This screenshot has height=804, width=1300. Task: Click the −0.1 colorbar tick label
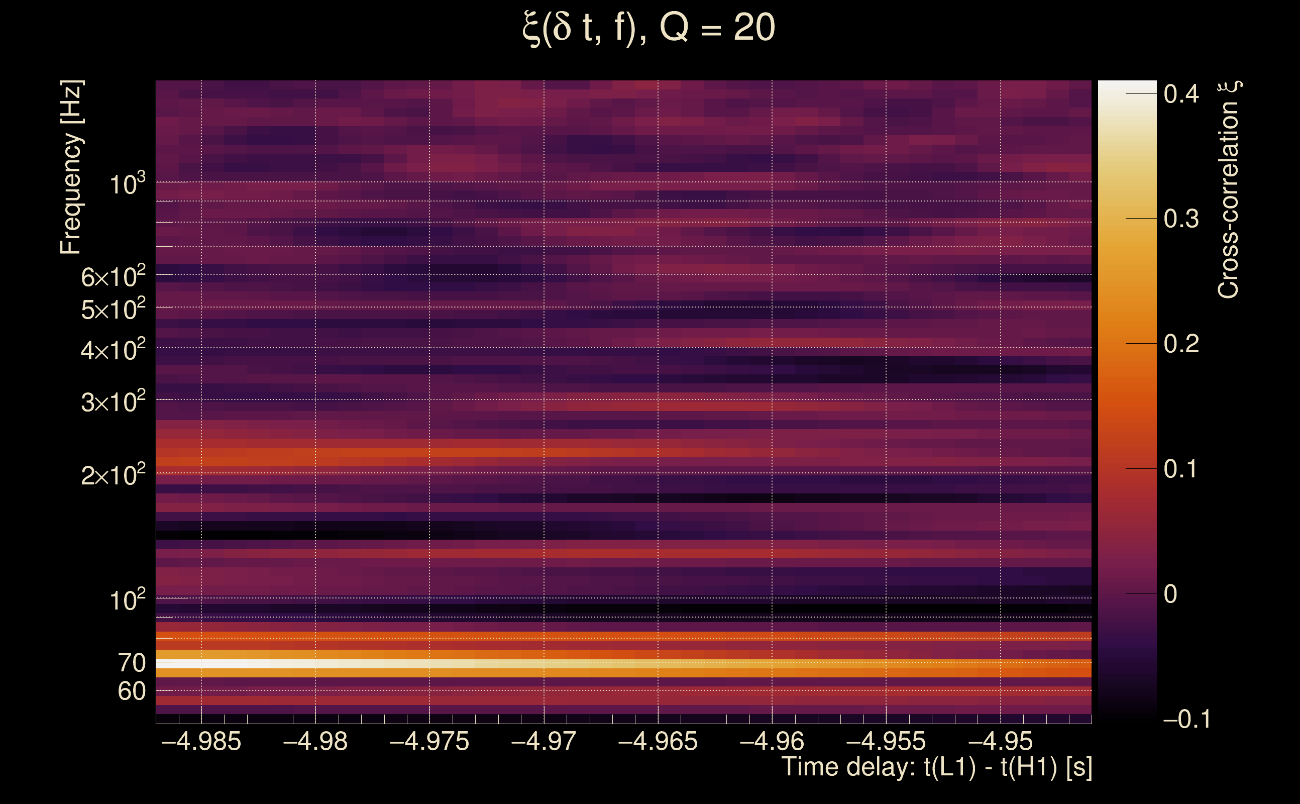click(1186, 719)
